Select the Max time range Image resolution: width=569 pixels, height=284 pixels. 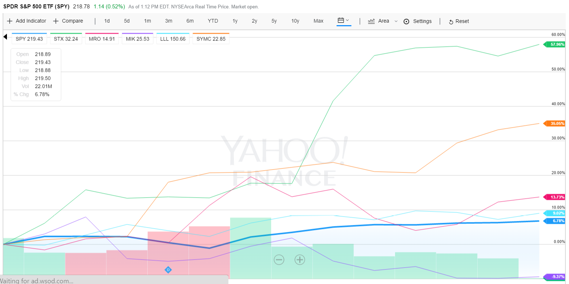coord(318,21)
